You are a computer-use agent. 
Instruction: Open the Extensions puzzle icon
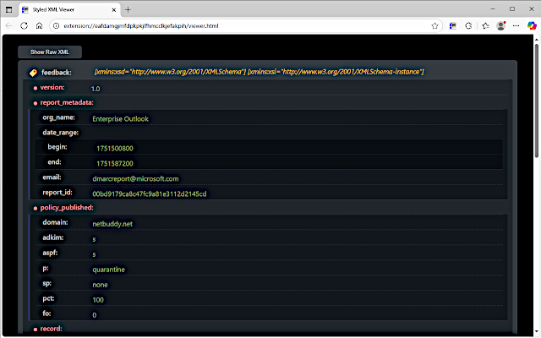(x=468, y=26)
